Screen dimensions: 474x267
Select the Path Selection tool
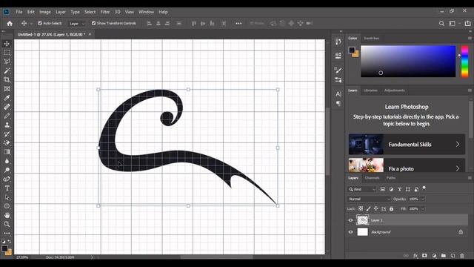pyautogui.click(x=7, y=197)
